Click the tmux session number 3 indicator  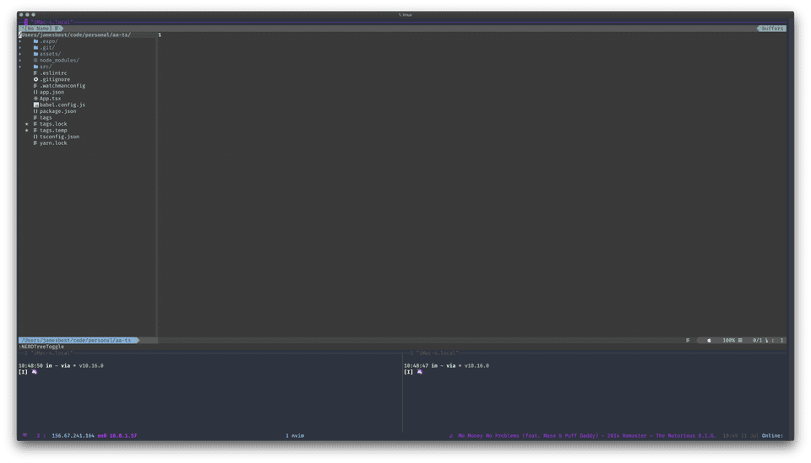coord(38,436)
